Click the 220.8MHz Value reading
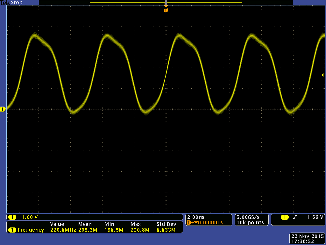Screen dimensions: 326x245 63,230
